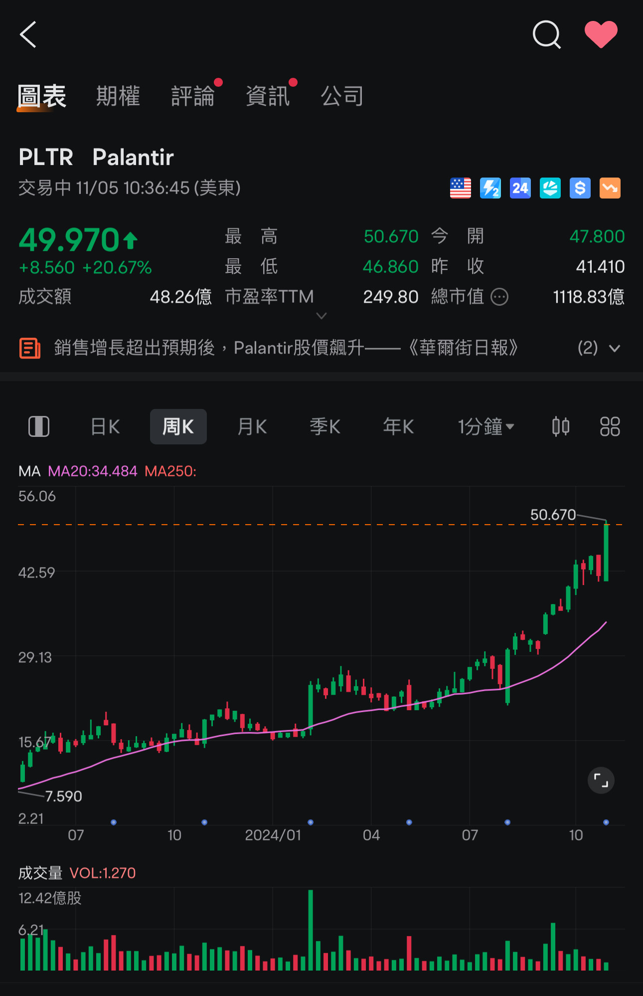Tap the back arrow icon
The image size is (643, 996).
pyautogui.click(x=28, y=34)
